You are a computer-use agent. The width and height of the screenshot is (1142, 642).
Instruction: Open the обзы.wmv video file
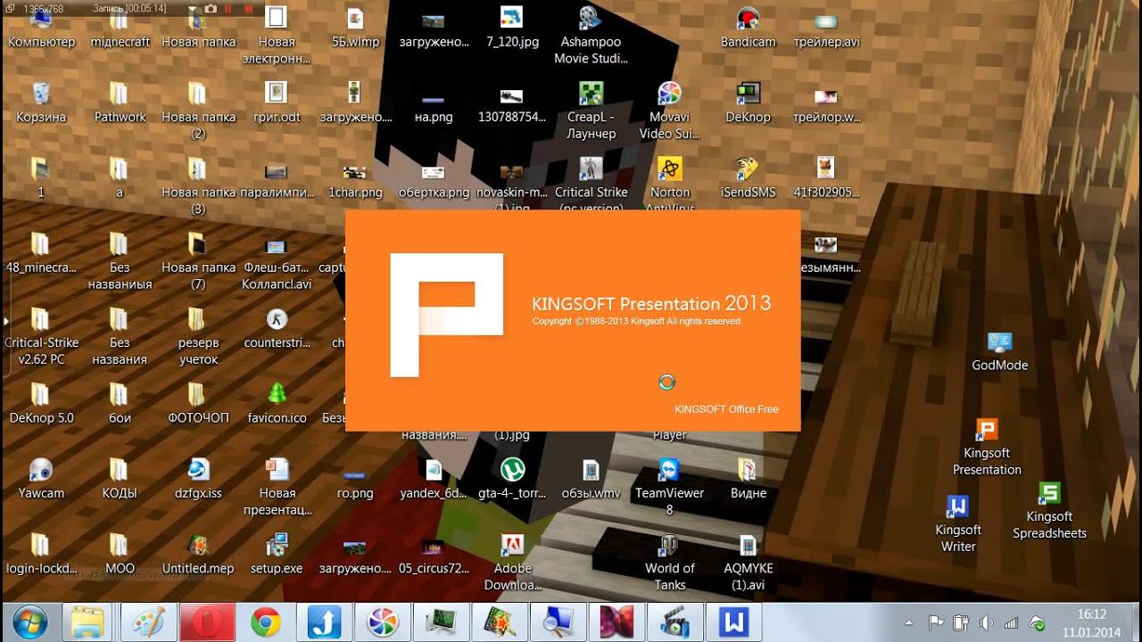click(590, 480)
